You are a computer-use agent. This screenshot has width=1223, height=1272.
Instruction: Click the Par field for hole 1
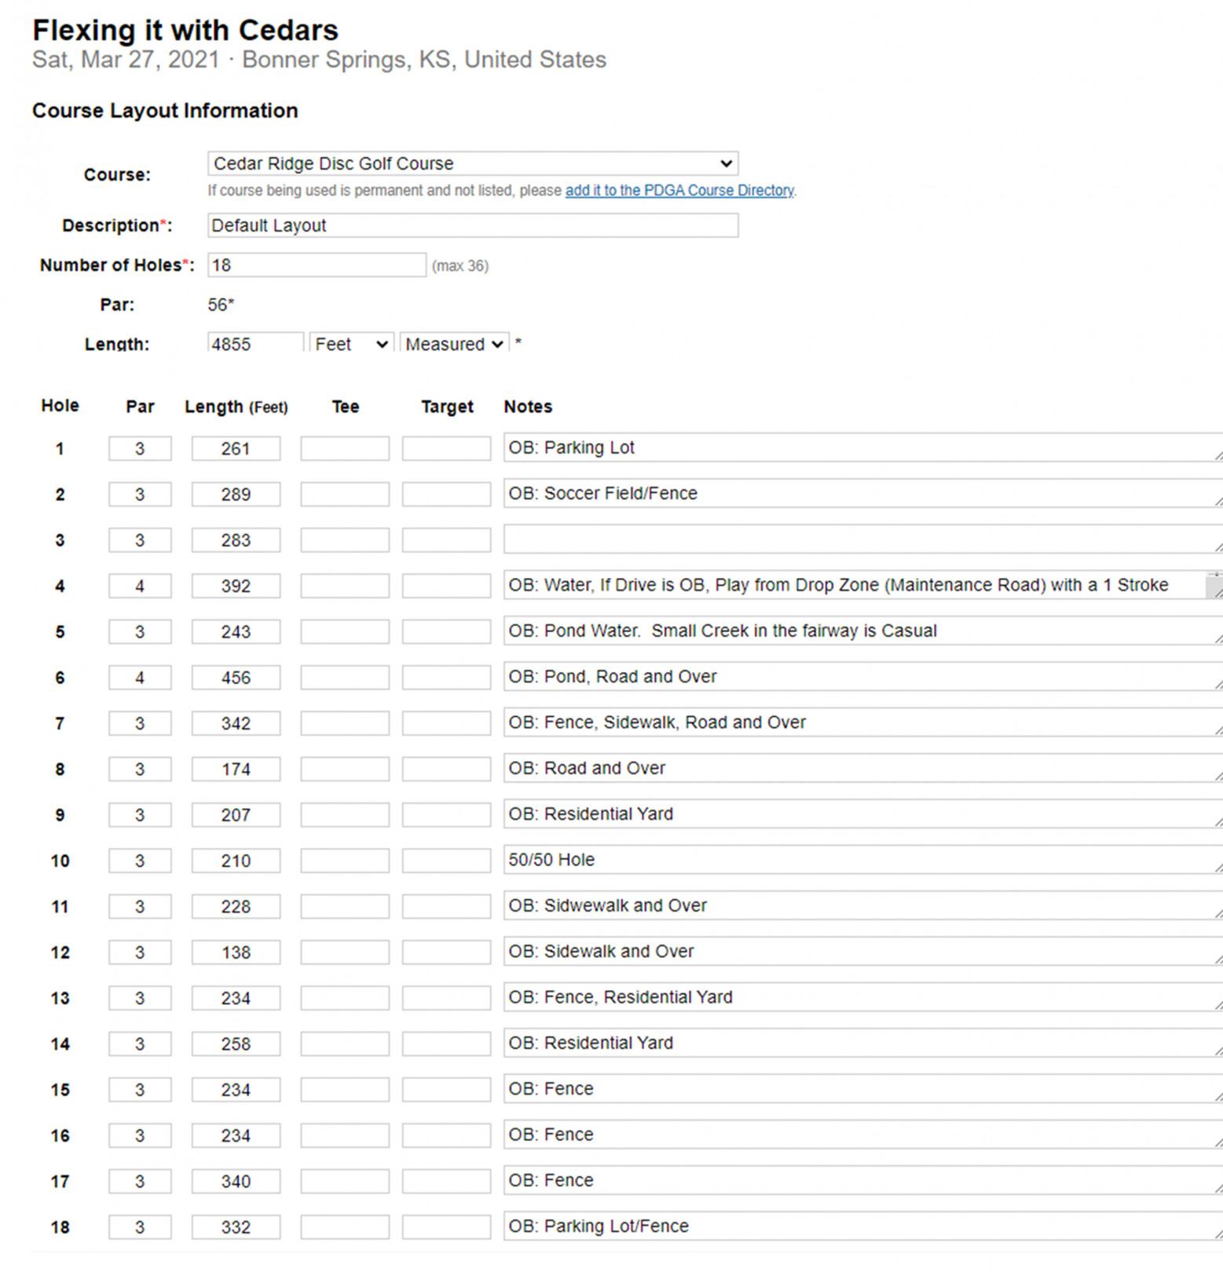click(140, 448)
